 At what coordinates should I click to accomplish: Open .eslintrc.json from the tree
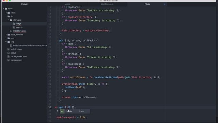point(16,49)
